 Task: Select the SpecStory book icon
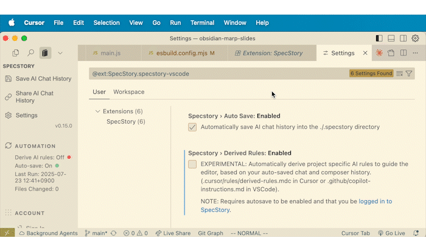[x=45, y=53]
